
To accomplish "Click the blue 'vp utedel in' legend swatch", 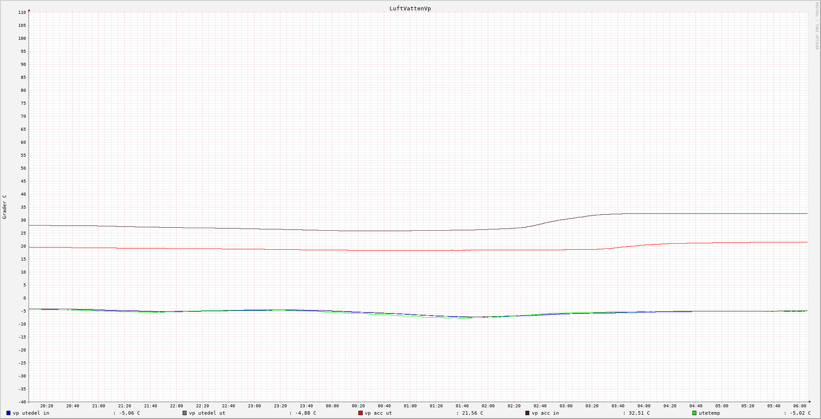I will (9, 413).
